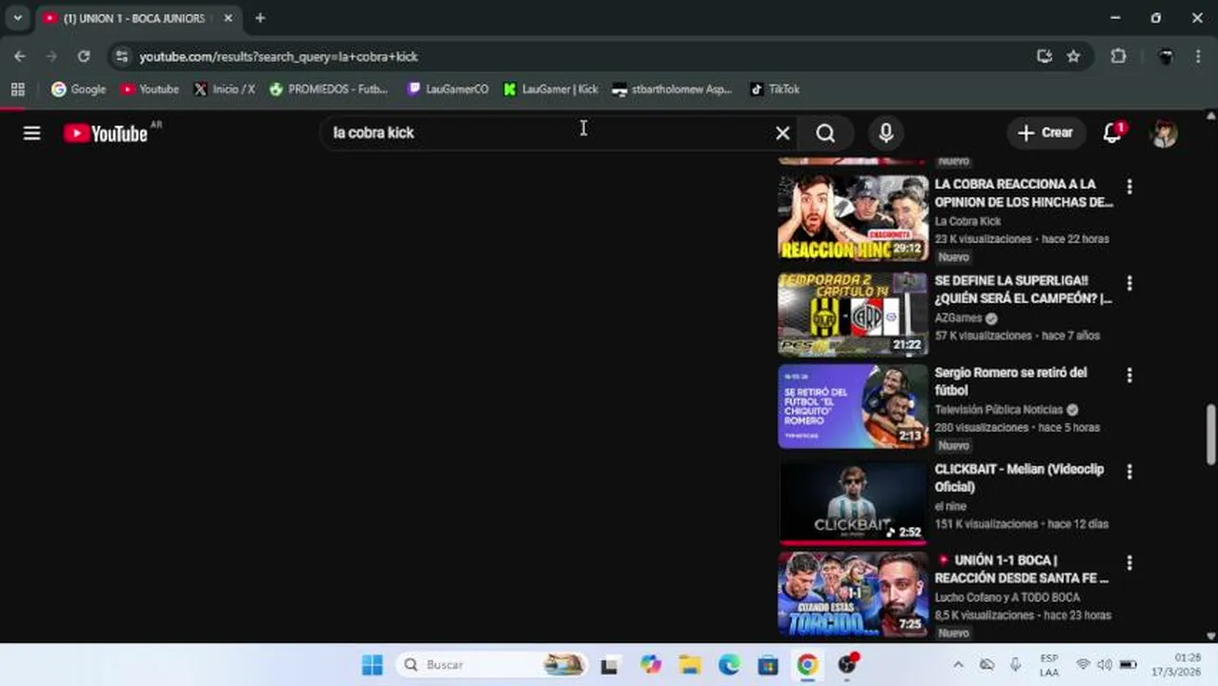
Task: Open Windows Start menu
Action: click(x=372, y=665)
